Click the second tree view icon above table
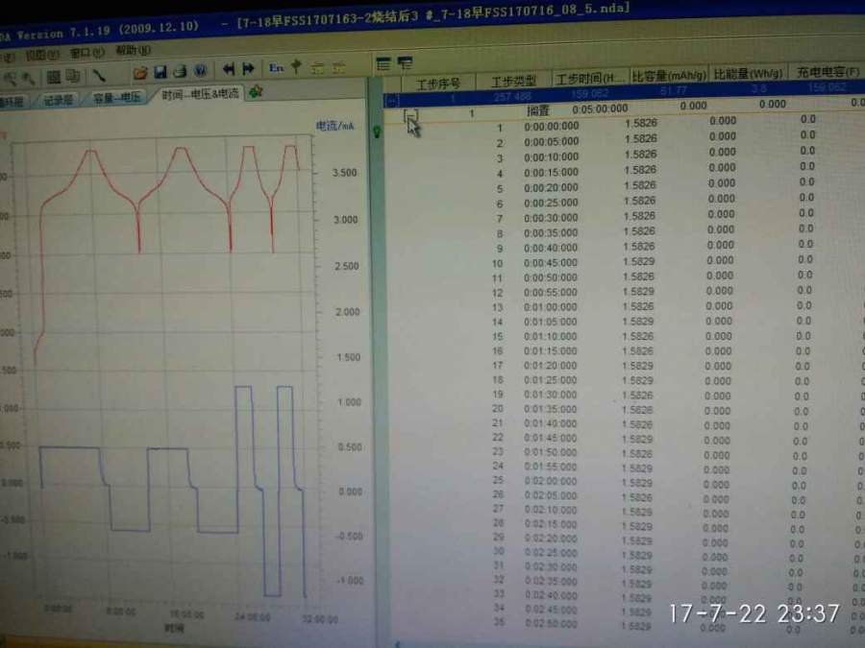This screenshot has height=648, width=865. (x=405, y=63)
